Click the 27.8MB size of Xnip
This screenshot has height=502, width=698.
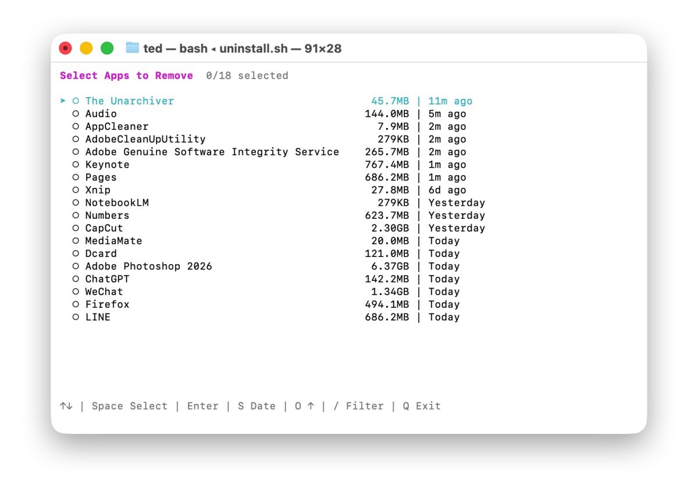(390, 190)
